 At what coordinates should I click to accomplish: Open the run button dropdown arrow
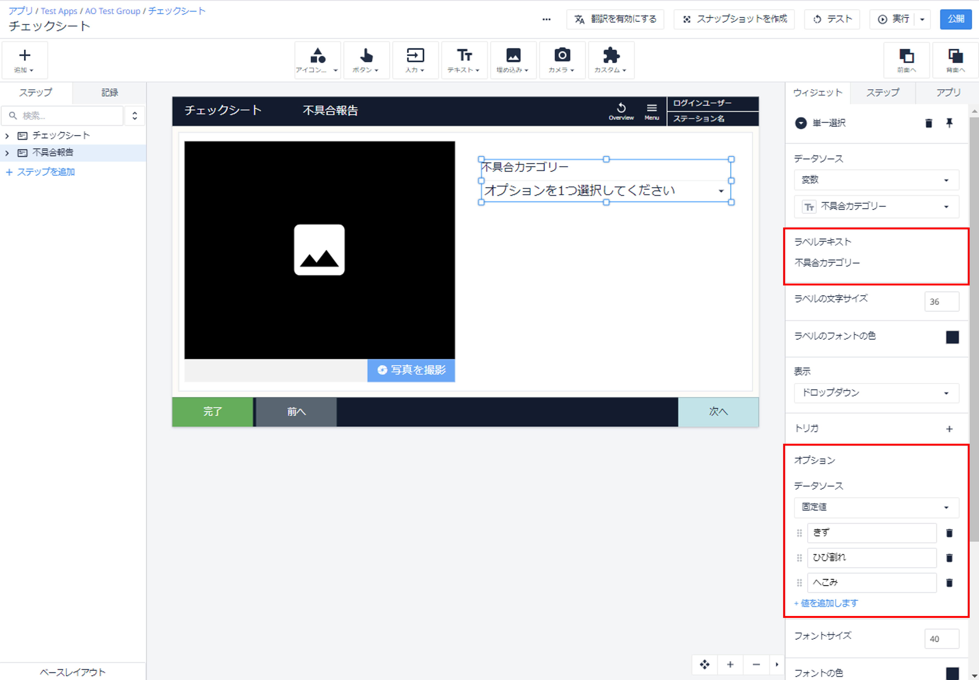(922, 19)
